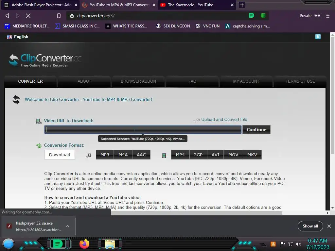335x251 pixels.
Task: Open the FAQ navigation tab
Action: (x=192, y=81)
